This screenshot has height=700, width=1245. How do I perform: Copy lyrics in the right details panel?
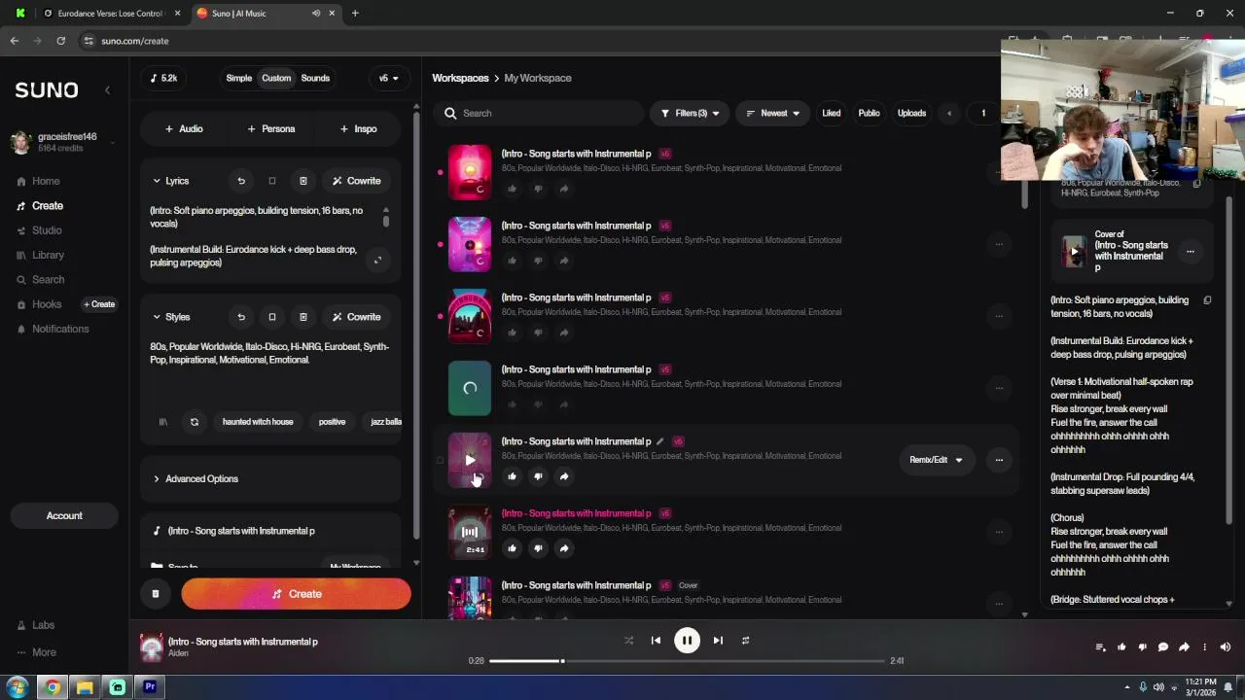click(1207, 300)
